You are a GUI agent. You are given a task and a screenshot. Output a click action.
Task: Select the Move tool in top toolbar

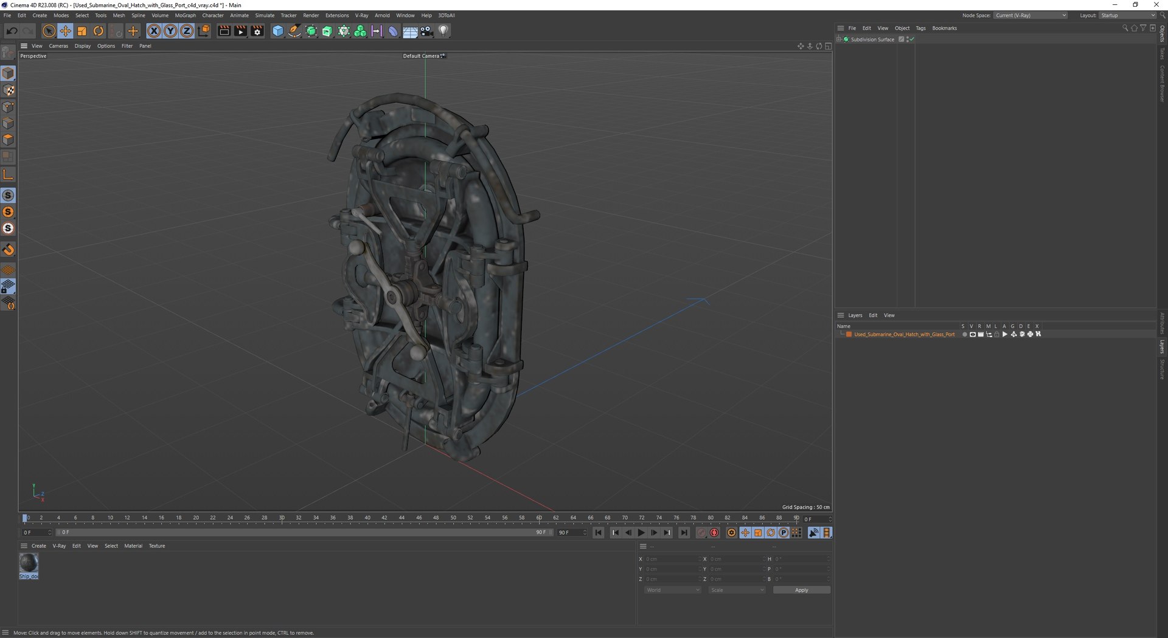[x=65, y=31]
